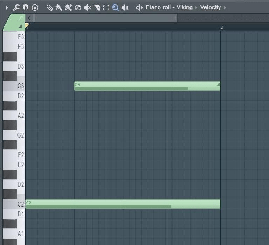Screen dimensions: 269x245
Task: Toggle the speaker preview icon near title
Action: click(x=139, y=8)
